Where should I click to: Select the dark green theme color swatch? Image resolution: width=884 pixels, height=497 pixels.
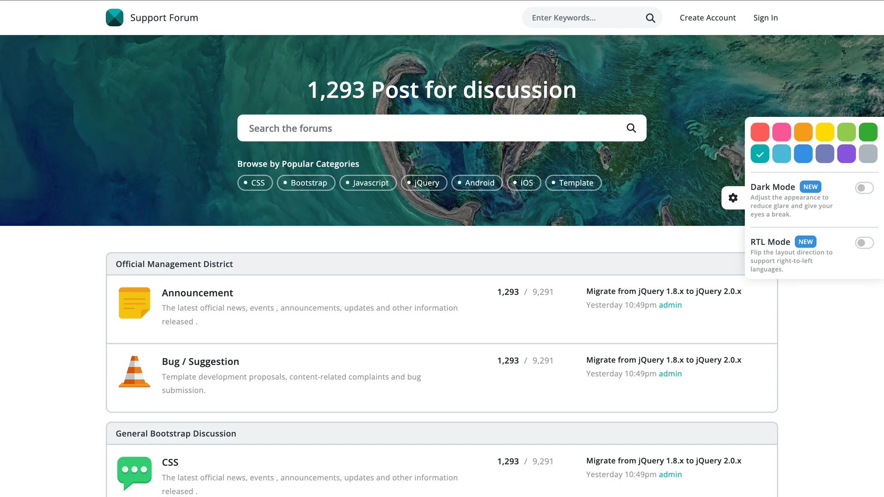pos(868,132)
